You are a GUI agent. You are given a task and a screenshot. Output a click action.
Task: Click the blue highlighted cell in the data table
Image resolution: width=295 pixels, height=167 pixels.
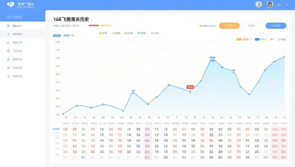[138, 146]
